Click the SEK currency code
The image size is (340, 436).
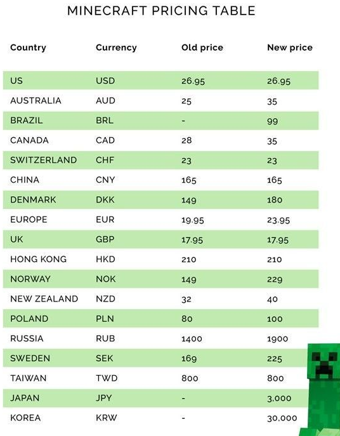point(105,358)
